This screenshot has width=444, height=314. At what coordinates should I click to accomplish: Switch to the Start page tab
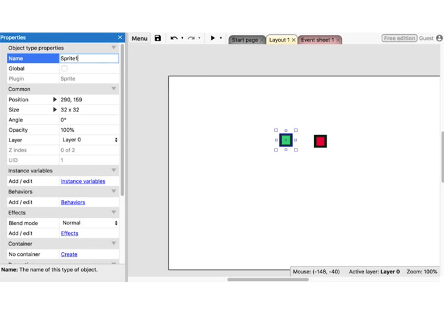pos(244,40)
